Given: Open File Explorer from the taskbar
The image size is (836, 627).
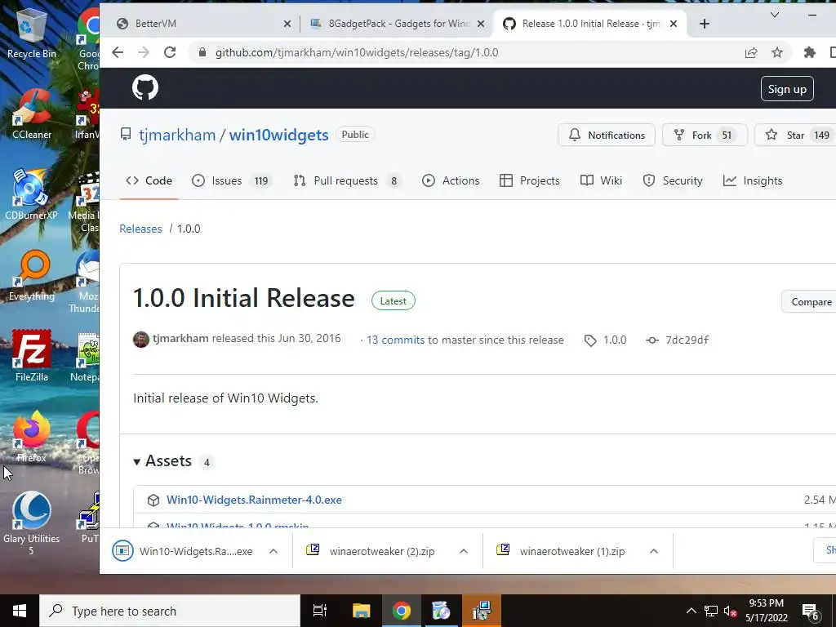Looking at the screenshot, I should coord(361,611).
